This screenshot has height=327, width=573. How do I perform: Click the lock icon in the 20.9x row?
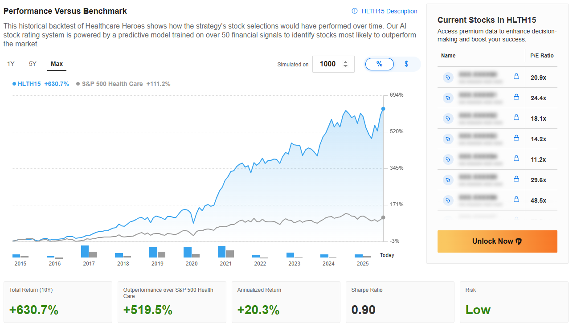(516, 77)
